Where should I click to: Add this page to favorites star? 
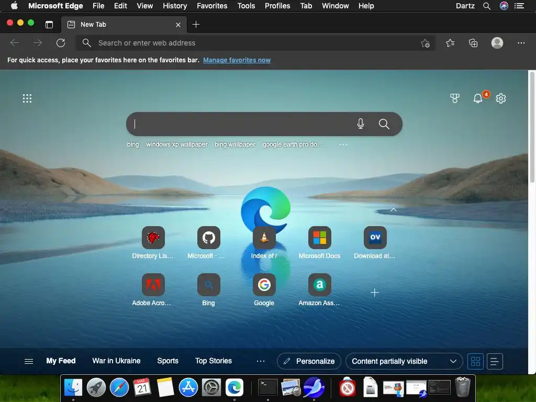(x=425, y=43)
